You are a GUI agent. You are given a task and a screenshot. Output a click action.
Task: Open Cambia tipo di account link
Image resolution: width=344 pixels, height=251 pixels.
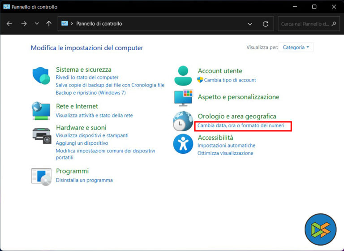[230, 80]
